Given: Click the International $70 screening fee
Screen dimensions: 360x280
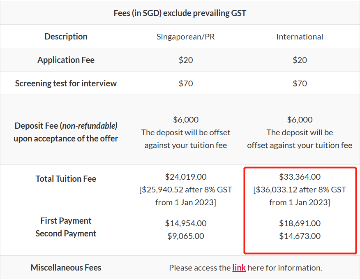Looking at the screenshot, I should point(300,83).
